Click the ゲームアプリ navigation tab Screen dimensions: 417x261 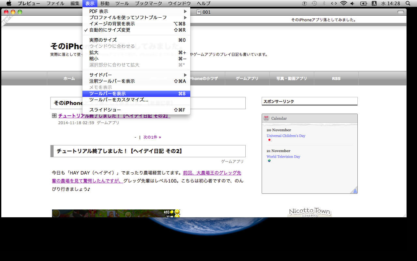click(x=247, y=79)
